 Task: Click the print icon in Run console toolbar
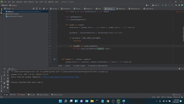pos(8,85)
